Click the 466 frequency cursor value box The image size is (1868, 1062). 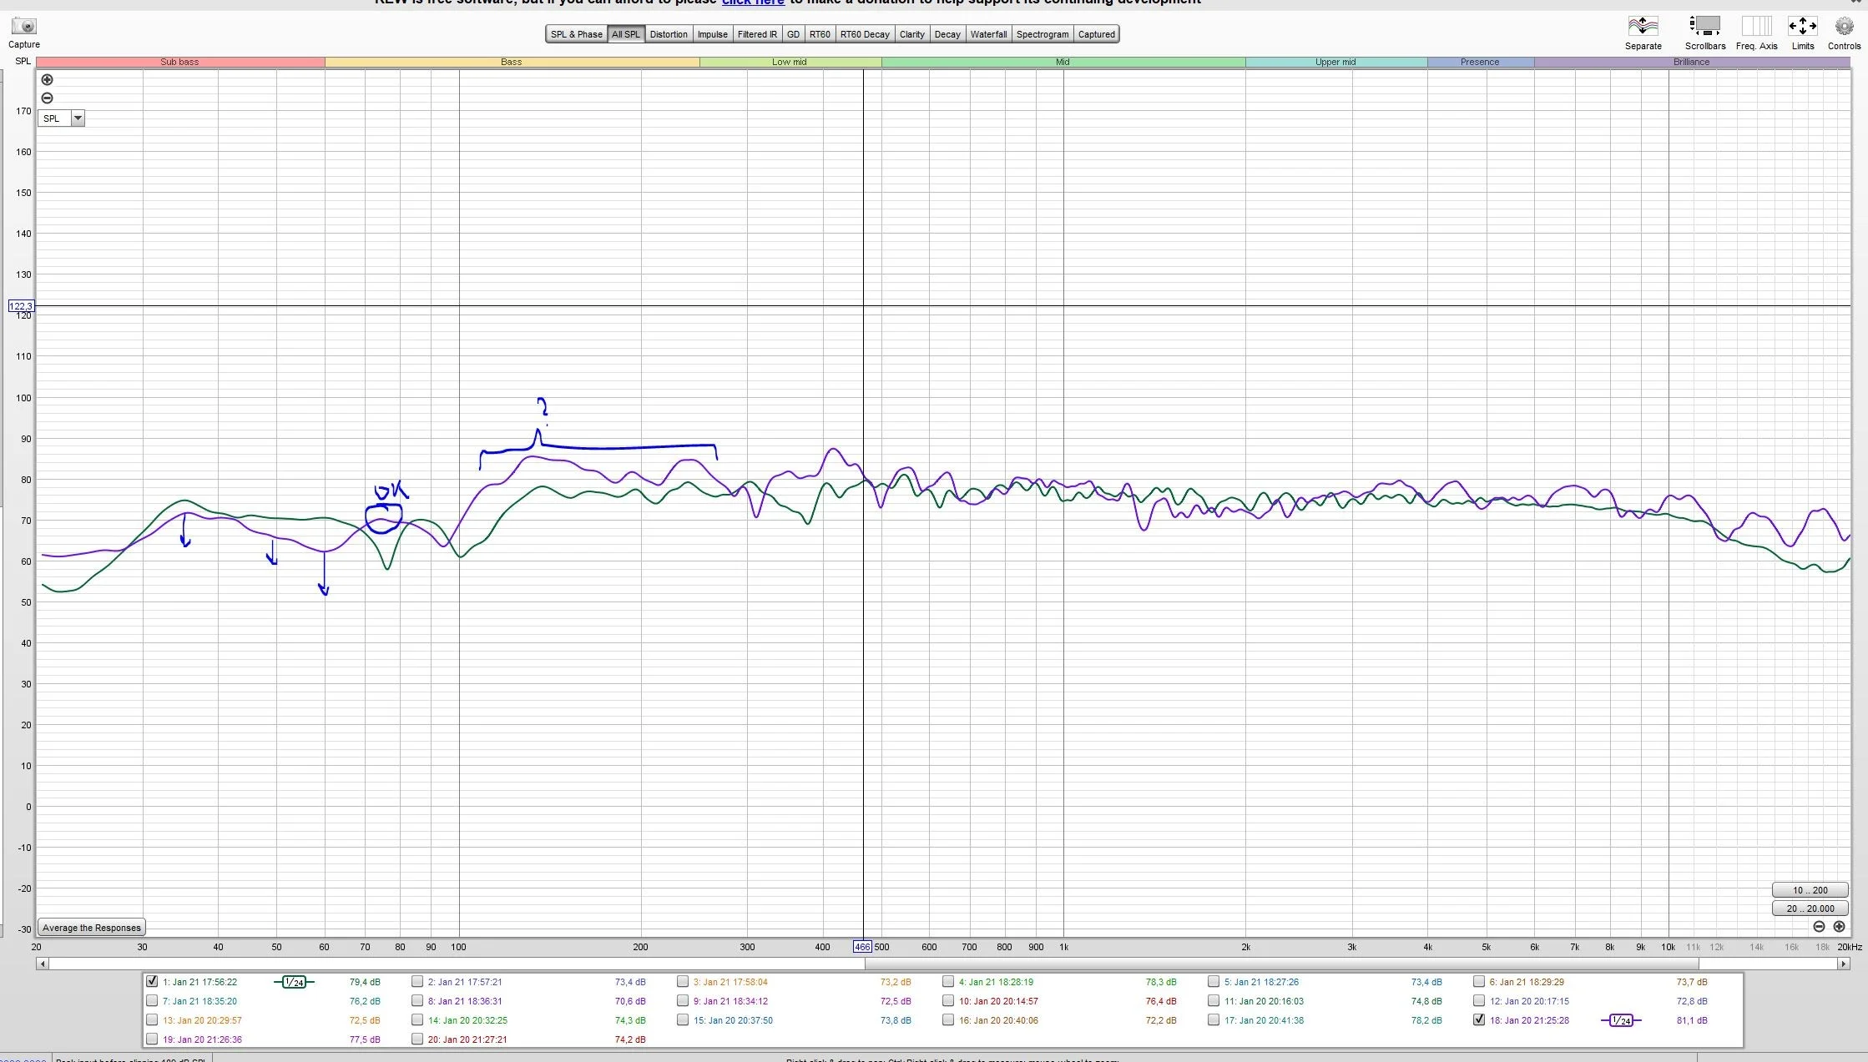862,947
